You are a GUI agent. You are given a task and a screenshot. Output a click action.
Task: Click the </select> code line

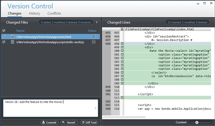click(x=159, y=72)
